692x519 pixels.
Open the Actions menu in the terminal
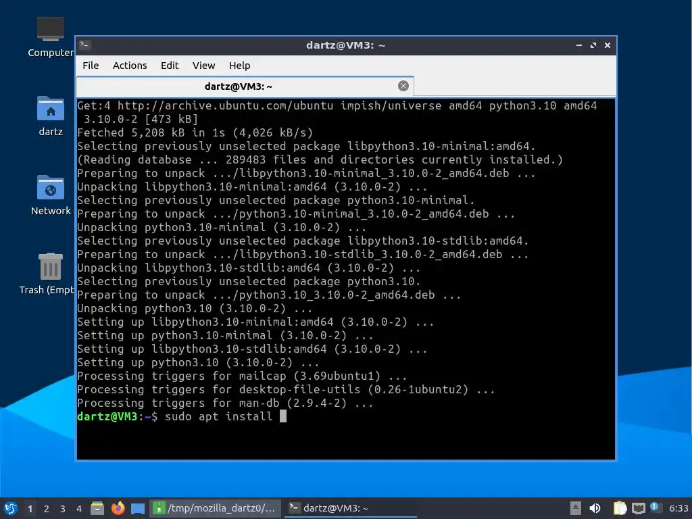click(130, 66)
